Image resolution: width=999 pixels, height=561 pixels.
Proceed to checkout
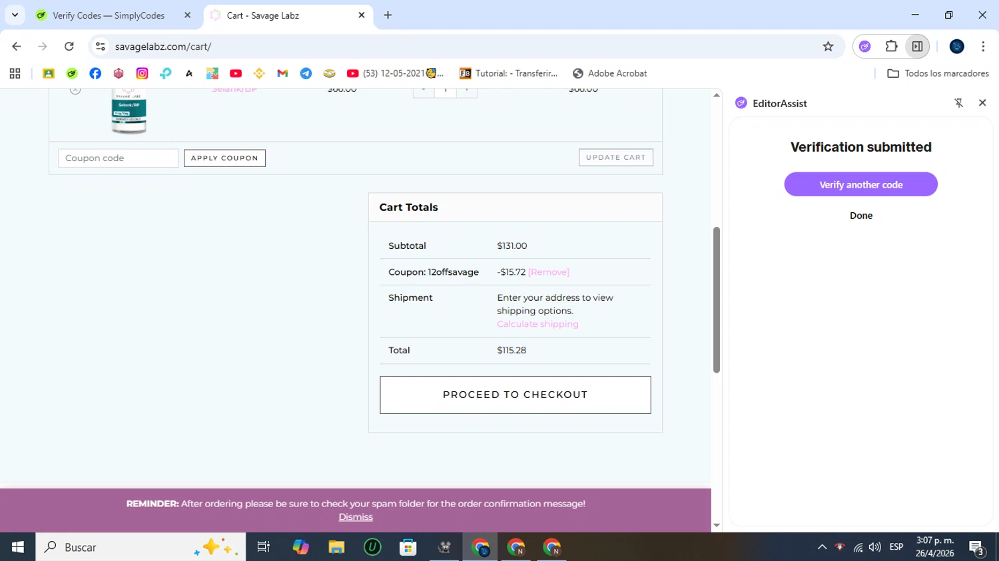point(515,395)
